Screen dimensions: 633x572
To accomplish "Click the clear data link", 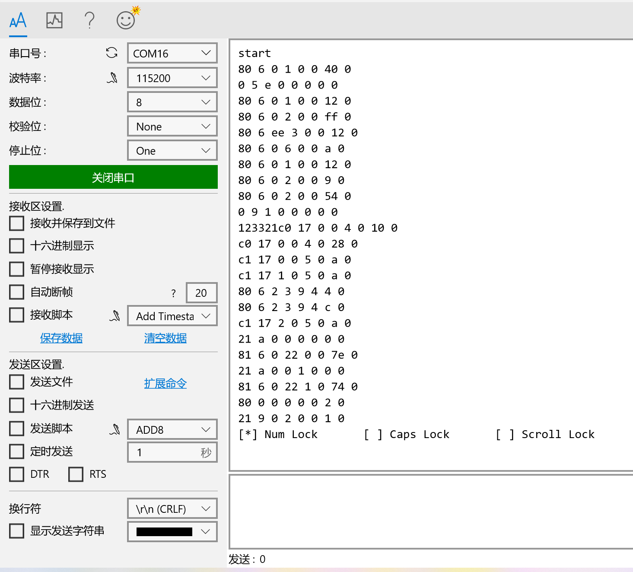I will point(165,338).
